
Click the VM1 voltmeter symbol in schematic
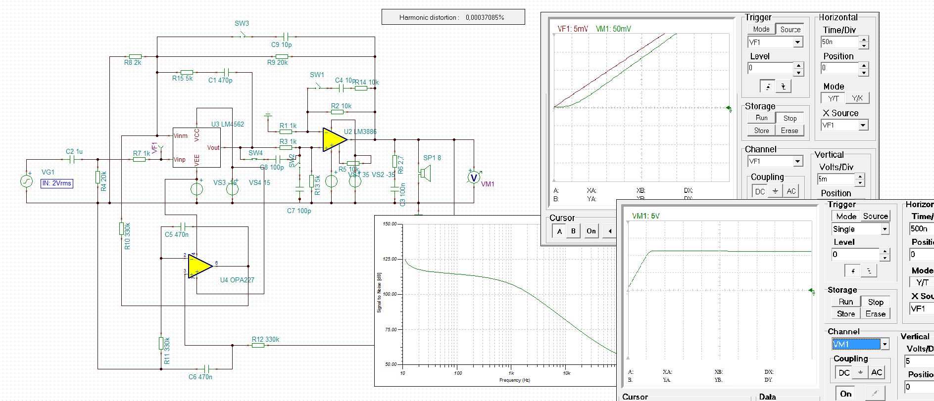click(474, 178)
